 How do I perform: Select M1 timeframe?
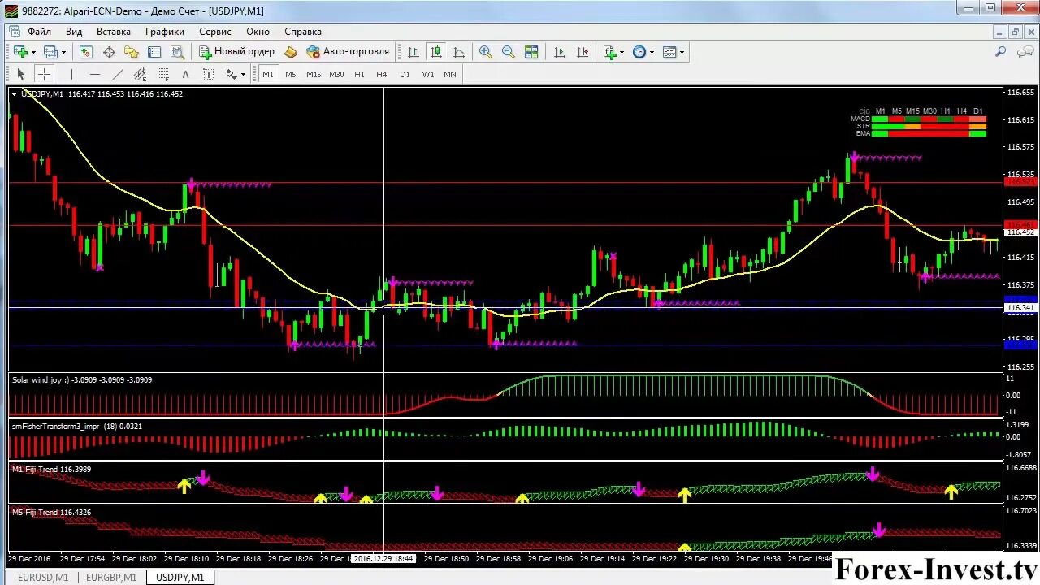(268, 74)
